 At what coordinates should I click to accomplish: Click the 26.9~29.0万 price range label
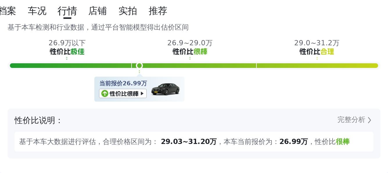point(190,43)
